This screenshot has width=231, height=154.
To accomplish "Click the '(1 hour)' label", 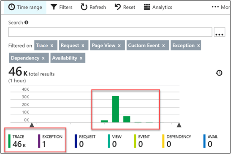I will (17, 81).
